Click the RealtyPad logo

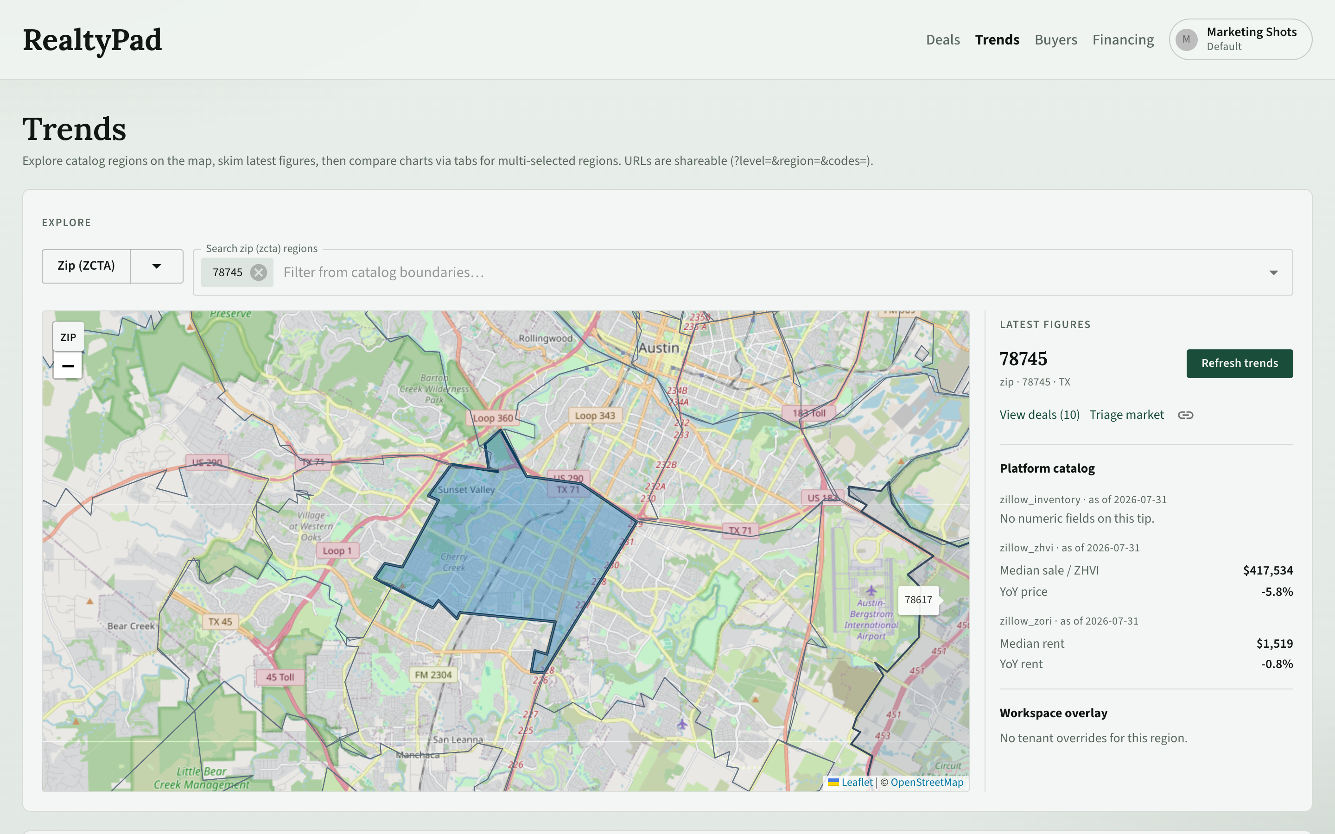coord(92,40)
